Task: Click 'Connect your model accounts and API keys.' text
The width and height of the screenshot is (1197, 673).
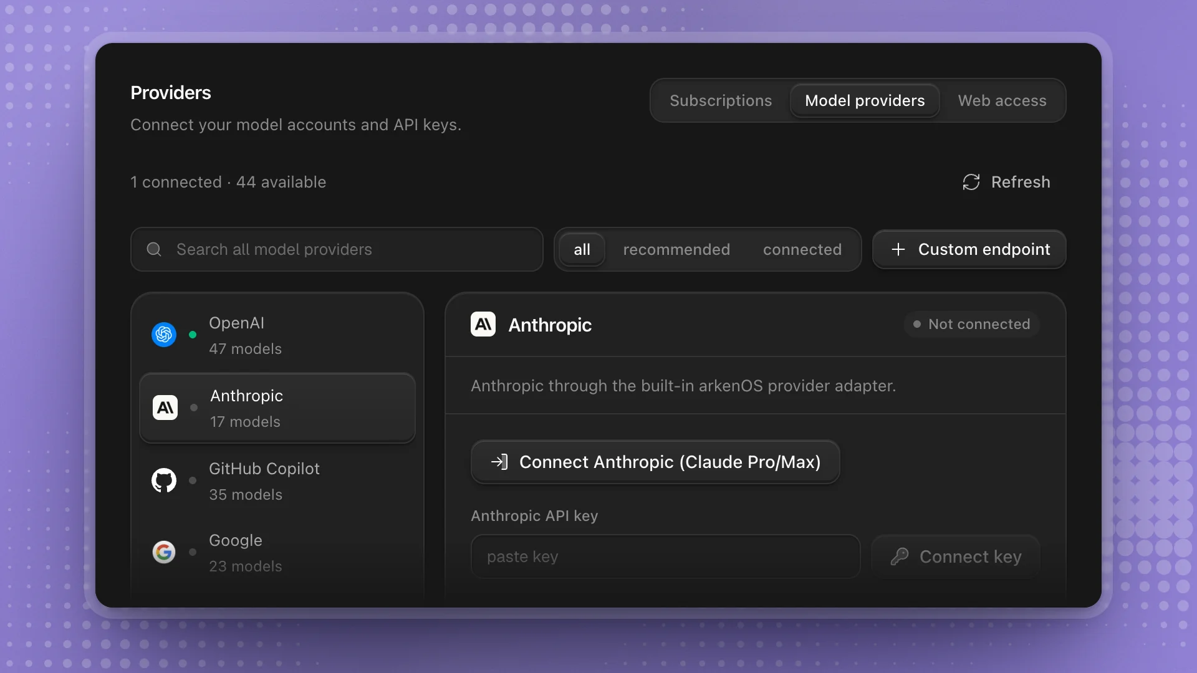Action: click(296, 125)
